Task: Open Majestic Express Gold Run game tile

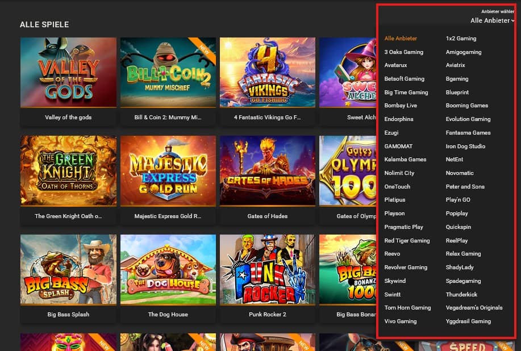Action: coord(168,170)
